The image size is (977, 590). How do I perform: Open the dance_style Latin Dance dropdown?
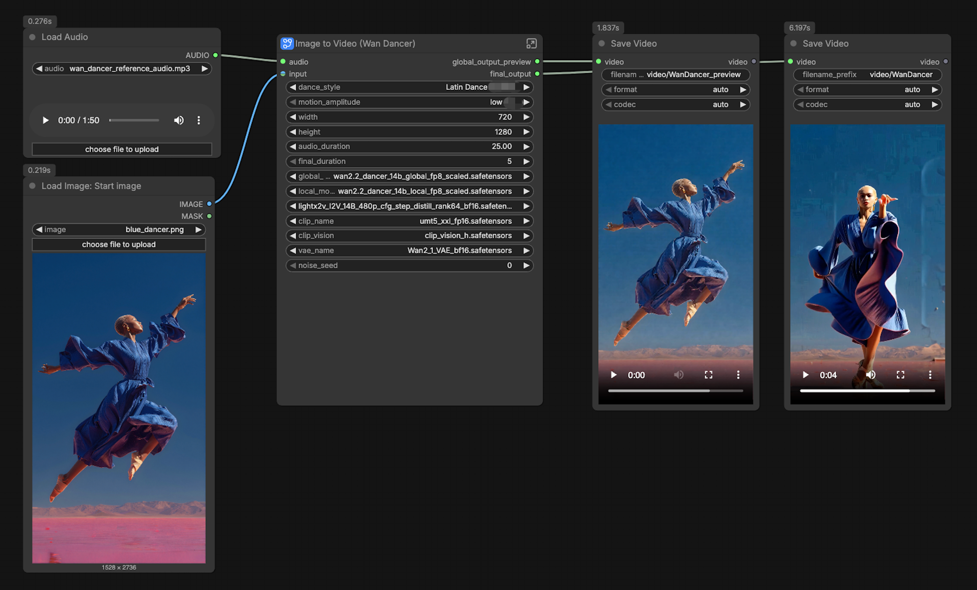click(410, 87)
